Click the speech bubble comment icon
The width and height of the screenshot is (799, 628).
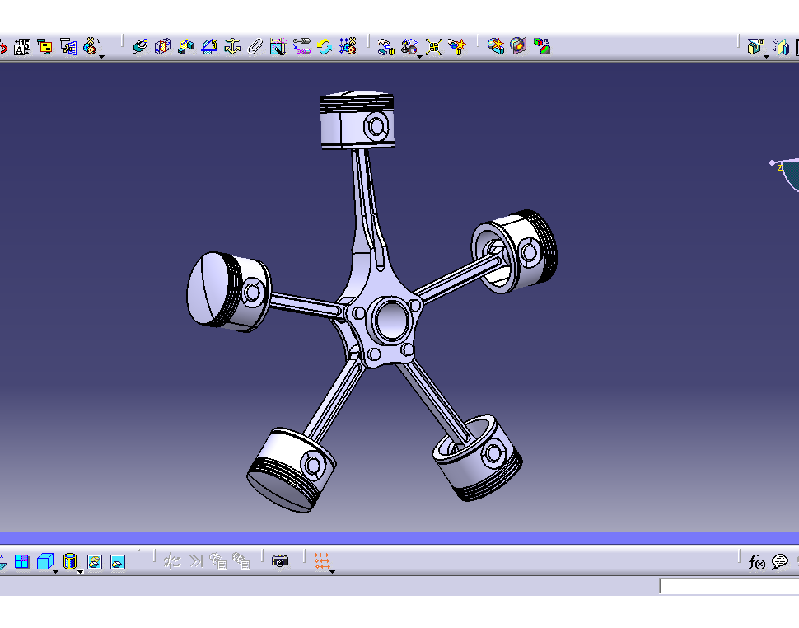point(779,562)
